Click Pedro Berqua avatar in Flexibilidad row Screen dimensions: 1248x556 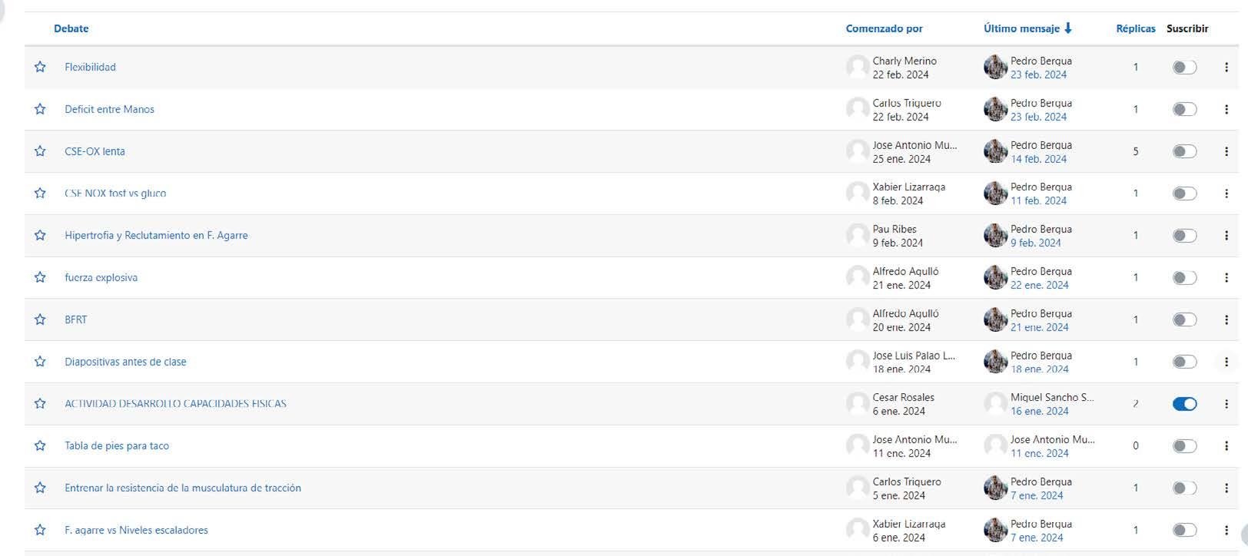995,67
